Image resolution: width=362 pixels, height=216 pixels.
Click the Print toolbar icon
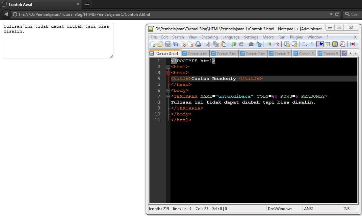pyautogui.click(x=198, y=44)
